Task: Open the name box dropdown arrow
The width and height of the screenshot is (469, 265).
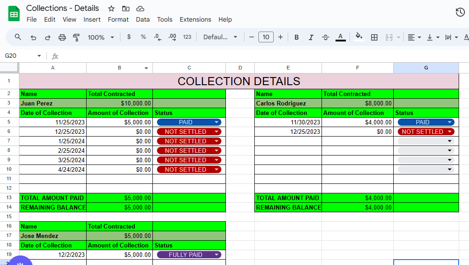Action: tap(39, 56)
